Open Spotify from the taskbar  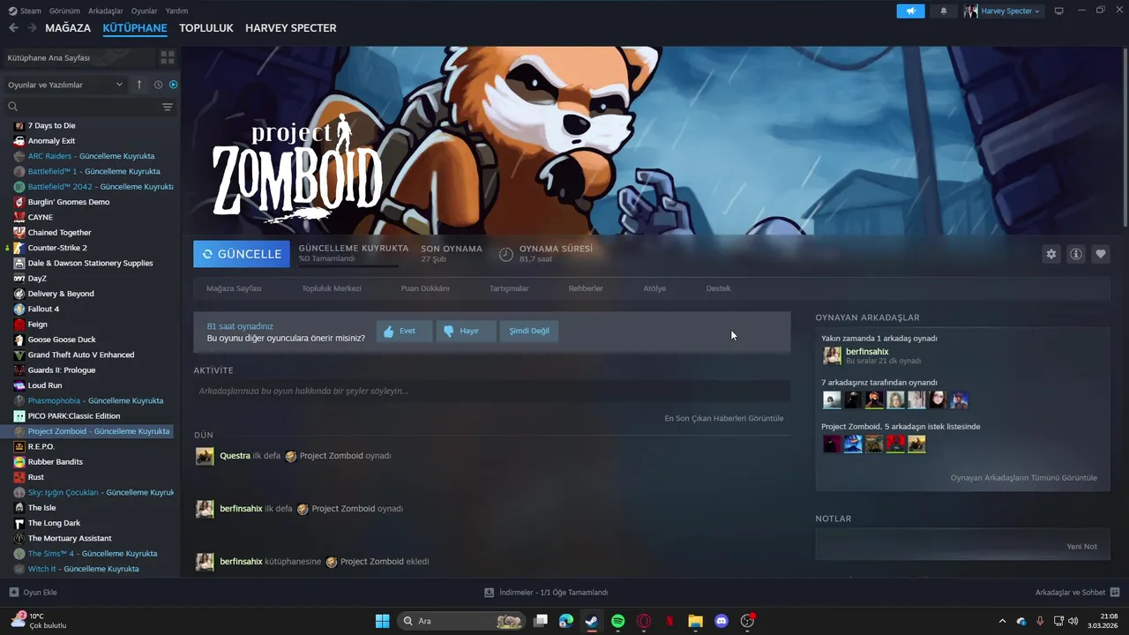pos(618,621)
